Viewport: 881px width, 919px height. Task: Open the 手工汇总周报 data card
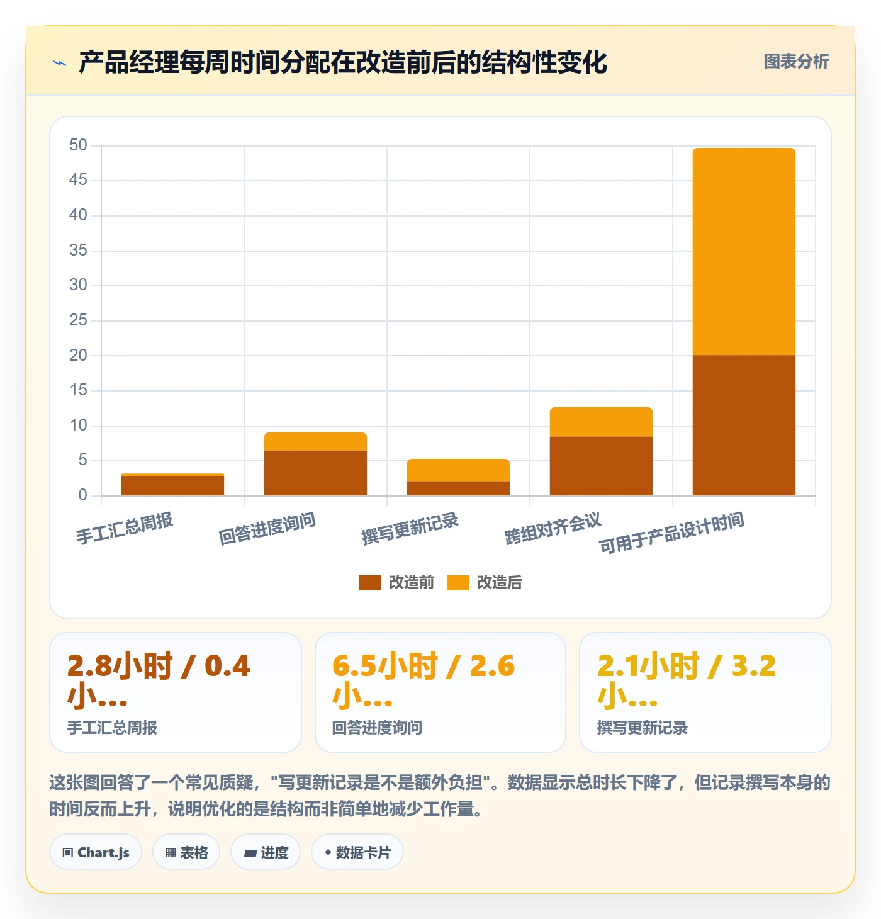(x=176, y=692)
